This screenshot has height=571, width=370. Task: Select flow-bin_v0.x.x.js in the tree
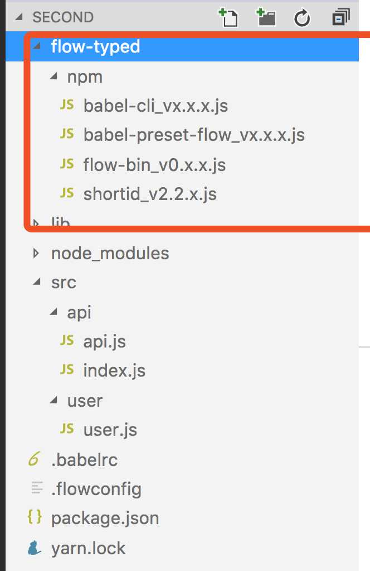(x=154, y=165)
